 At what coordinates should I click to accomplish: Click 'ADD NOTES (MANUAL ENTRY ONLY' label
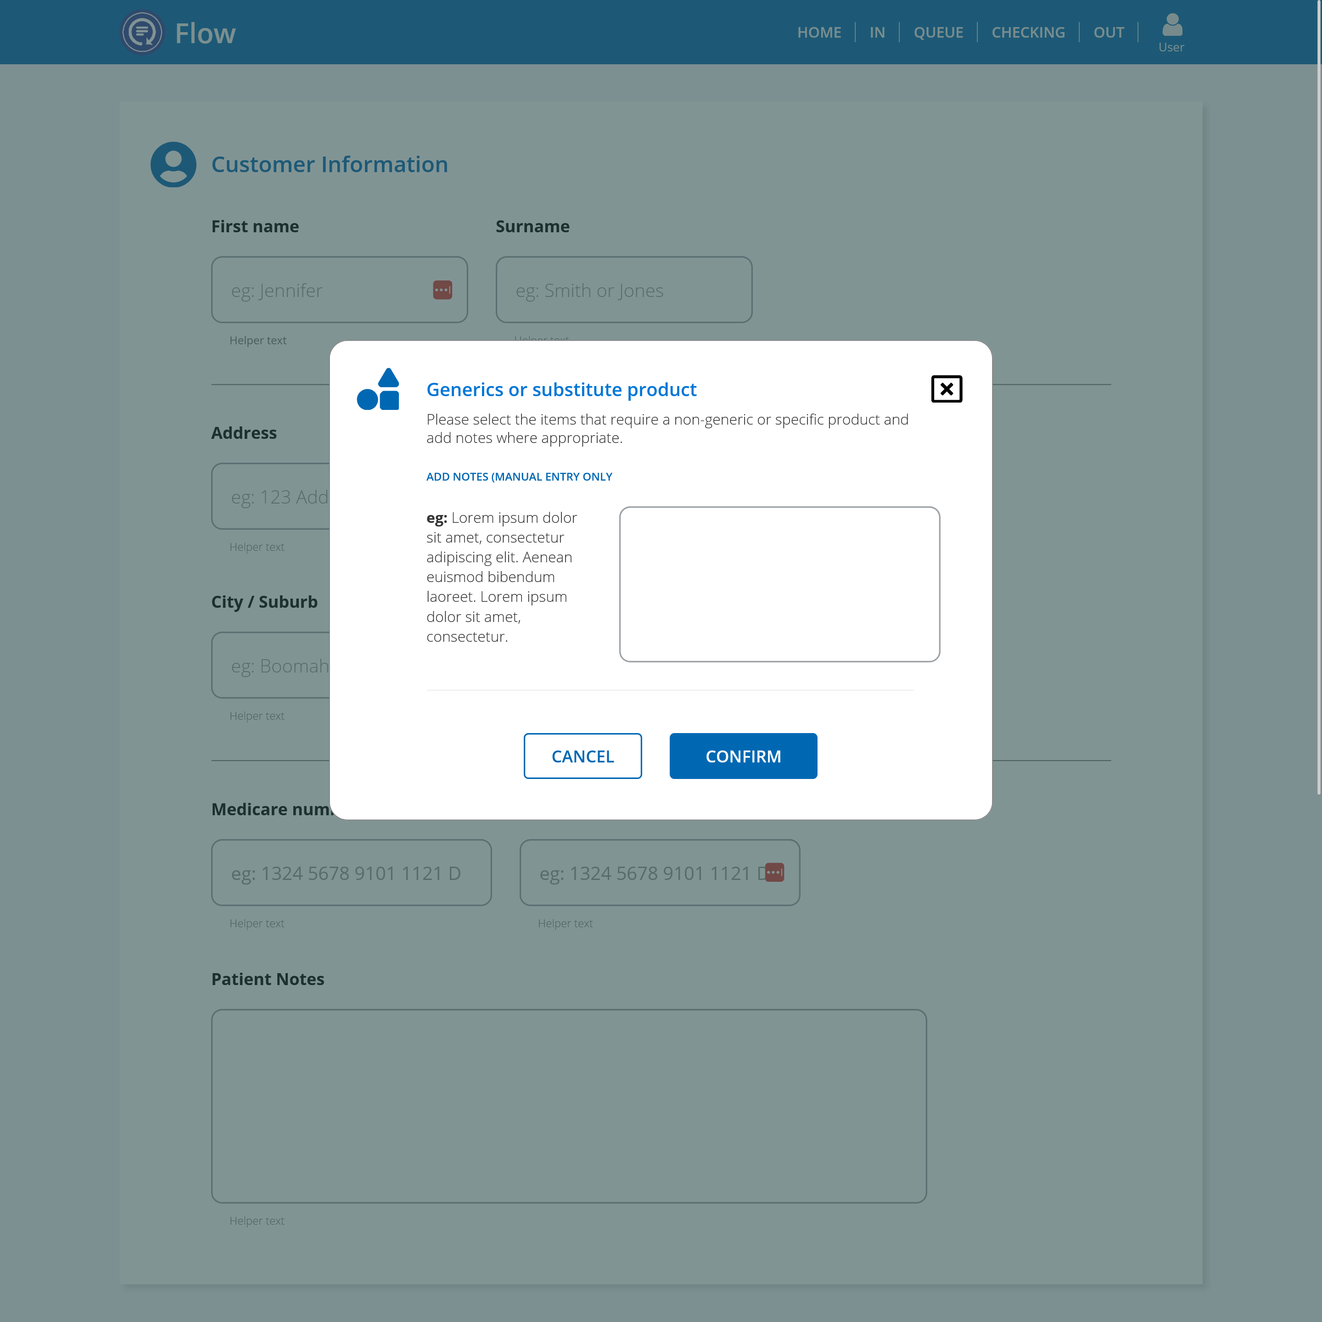coord(519,476)
